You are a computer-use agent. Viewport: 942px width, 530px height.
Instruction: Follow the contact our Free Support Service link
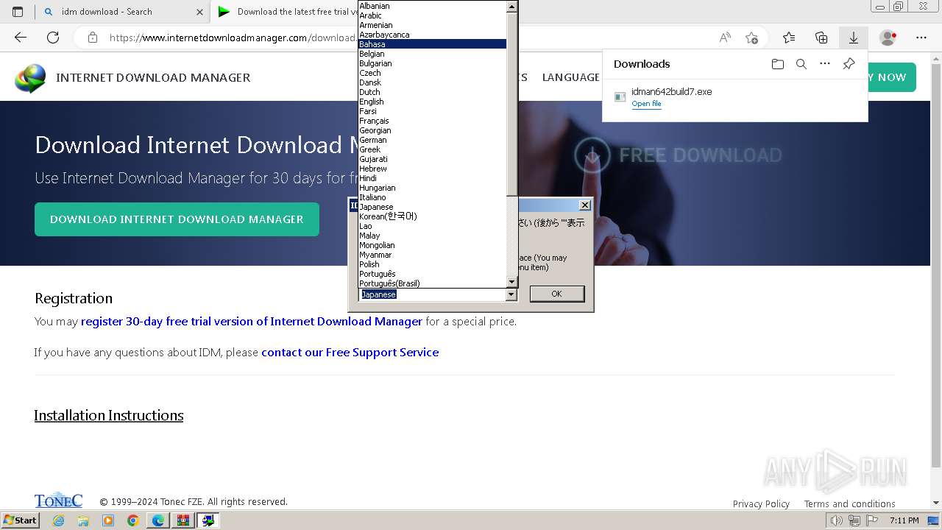click(350, 353)
